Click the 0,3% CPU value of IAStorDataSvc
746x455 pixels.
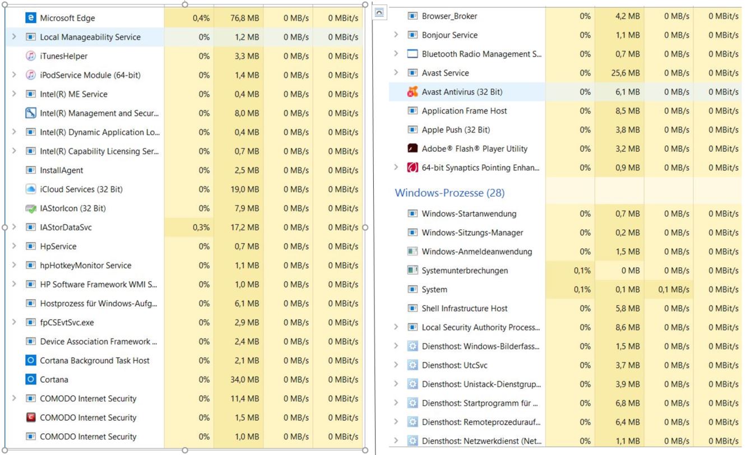[201, 227]
